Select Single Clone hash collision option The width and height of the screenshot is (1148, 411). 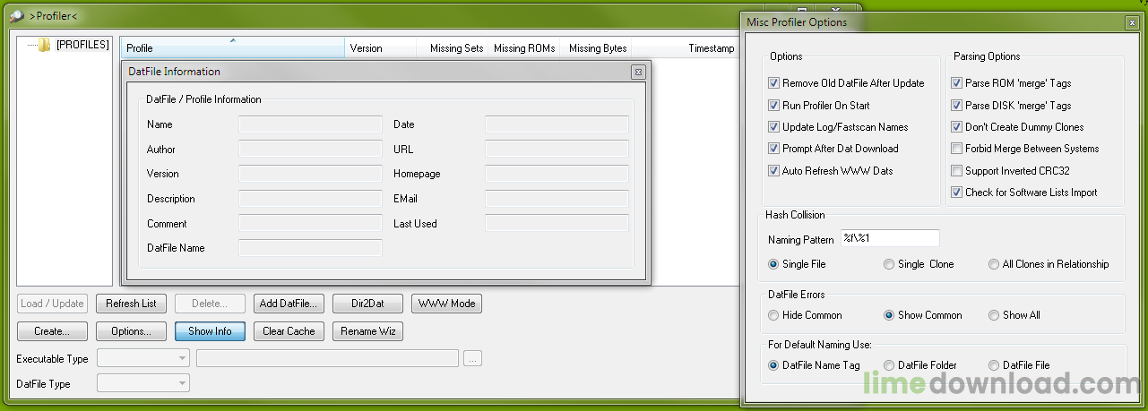(x=889, y=264)
